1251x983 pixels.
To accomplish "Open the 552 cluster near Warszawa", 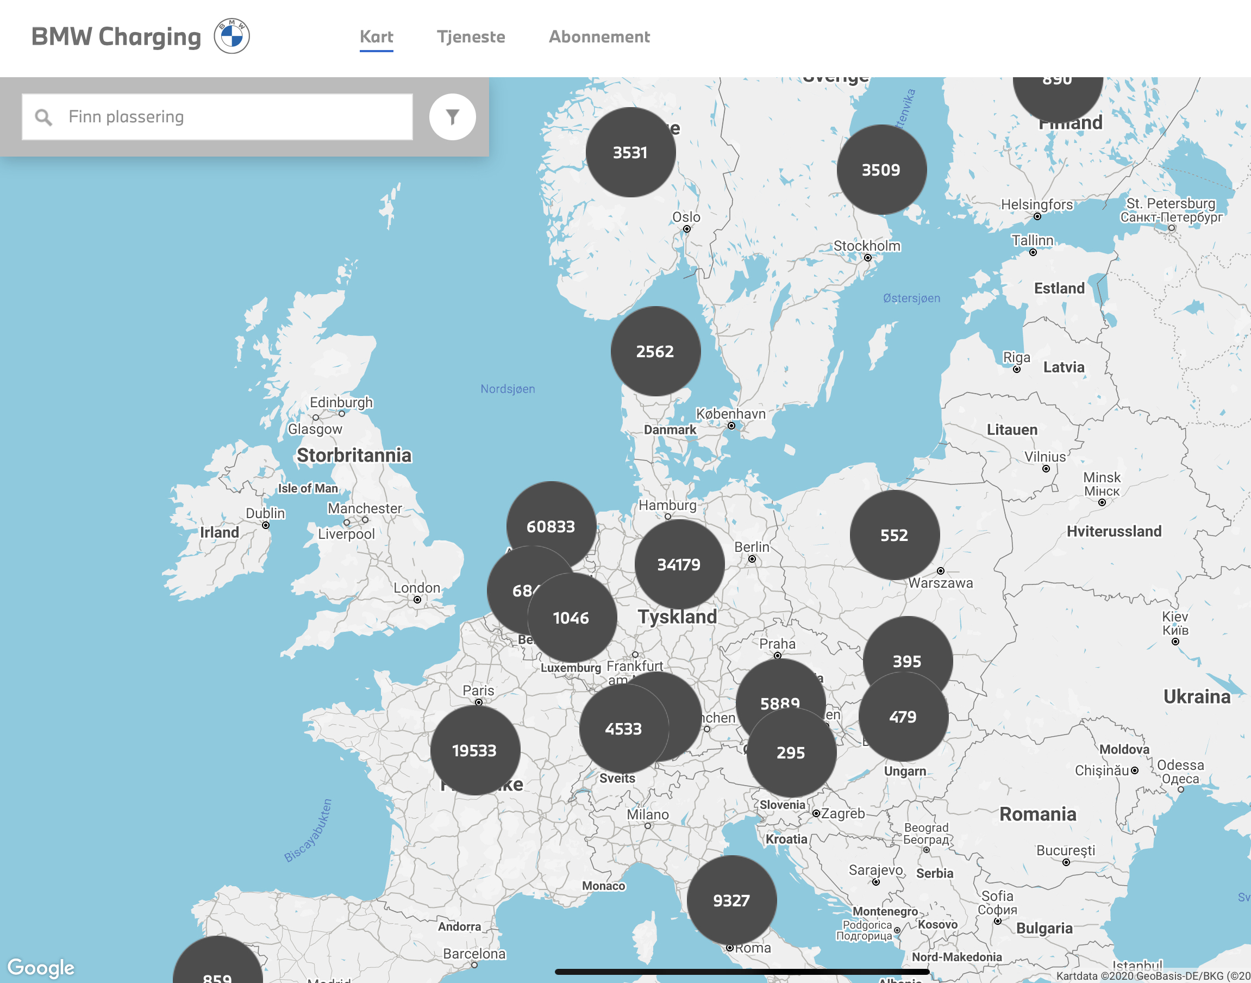I will (x=895, y=534).
